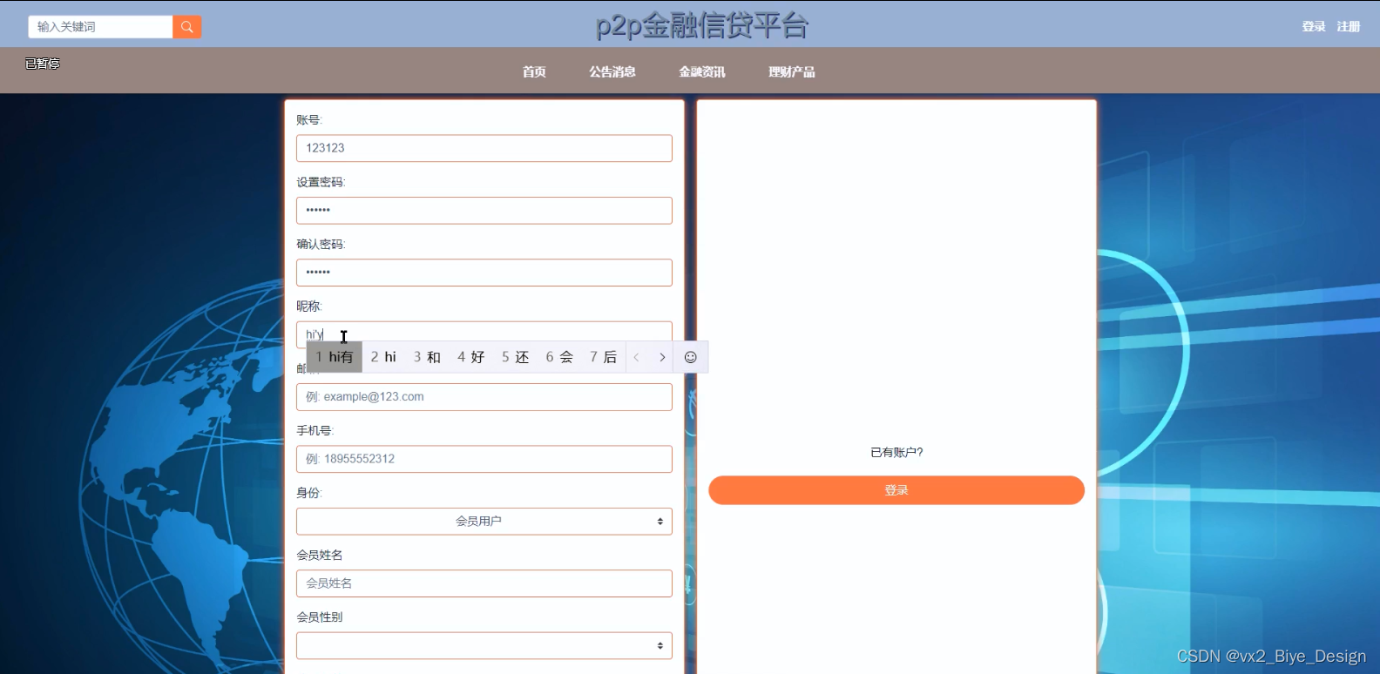Image resolution: width=1380 pixels, height=674 pixels.
Task: Open the 公告消息 menu item
Action: point(612,71)
